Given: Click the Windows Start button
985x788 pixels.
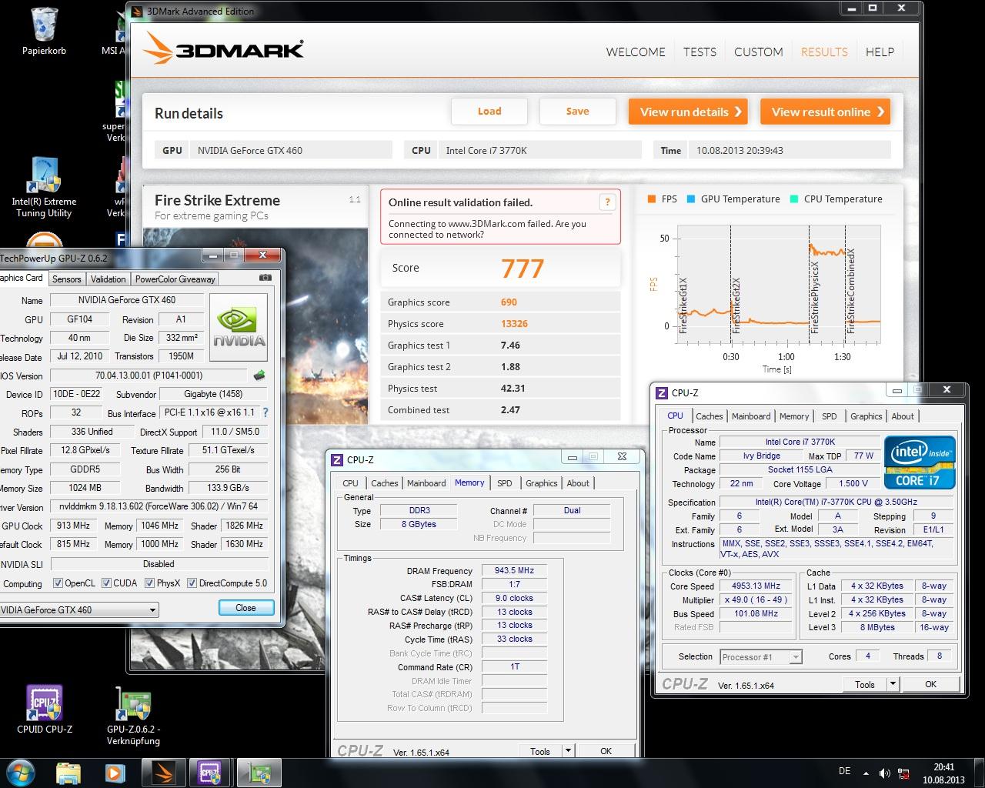Looking at the screenshot, I should 20,772.
